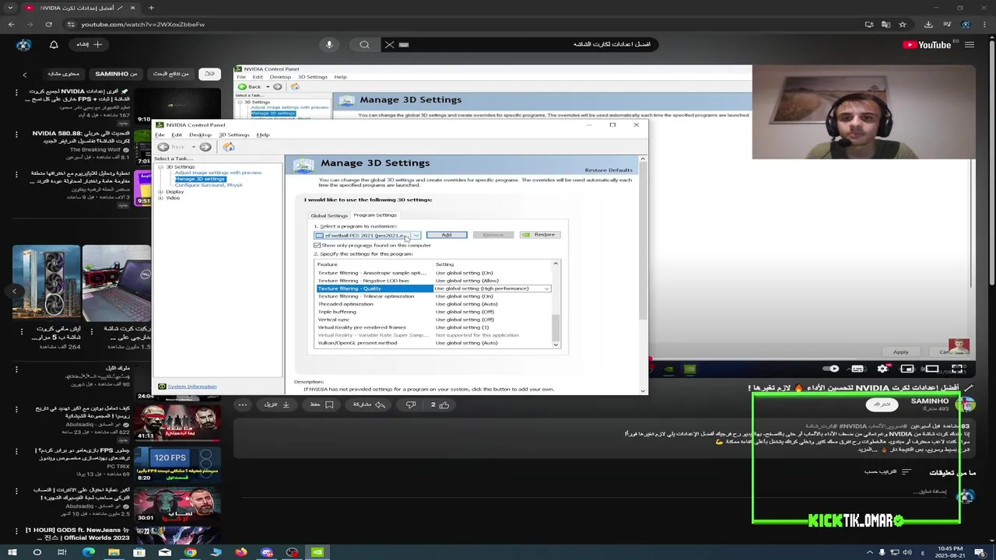The width and height of the screenshot is (996, 560).
Task: Click Forward arrow in front NVIDIA Control Panel
Action: coord(205,147)
